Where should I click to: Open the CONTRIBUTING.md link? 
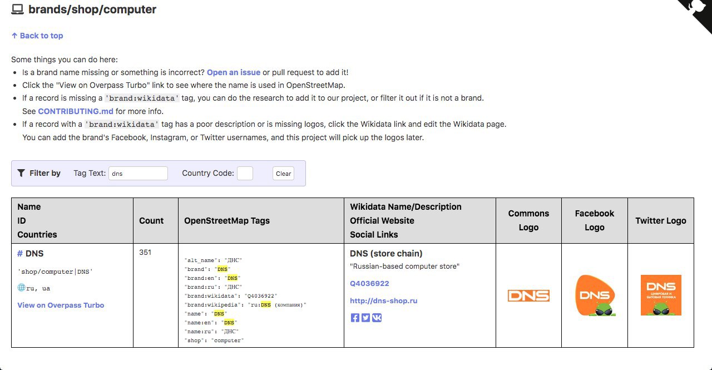coord(76,111)
